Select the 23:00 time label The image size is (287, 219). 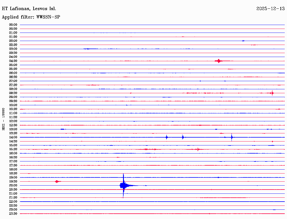[13, 210]
